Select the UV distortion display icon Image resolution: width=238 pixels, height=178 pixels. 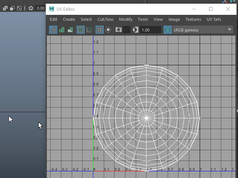coord(70,30)
